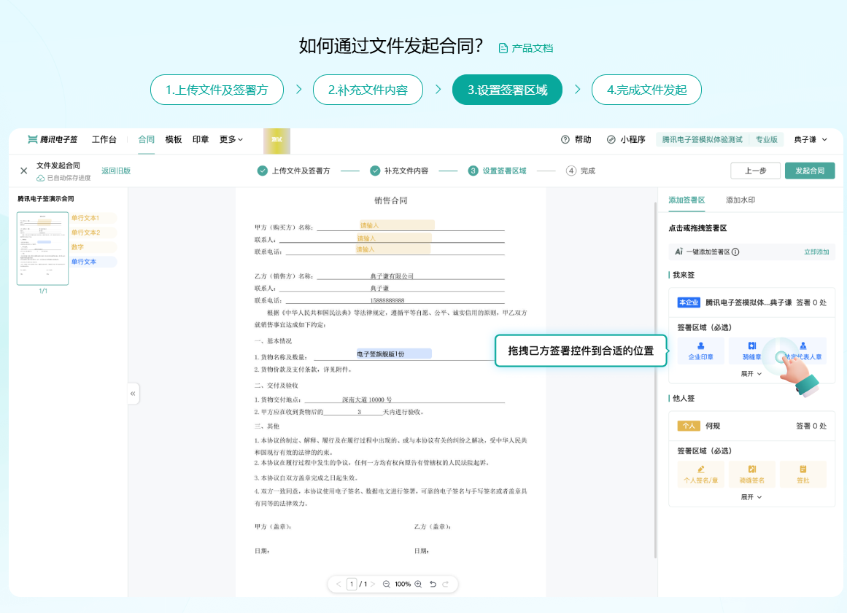Zoom in on the contract document
Viewport: 847px width, 613px height.
[417, 584]
